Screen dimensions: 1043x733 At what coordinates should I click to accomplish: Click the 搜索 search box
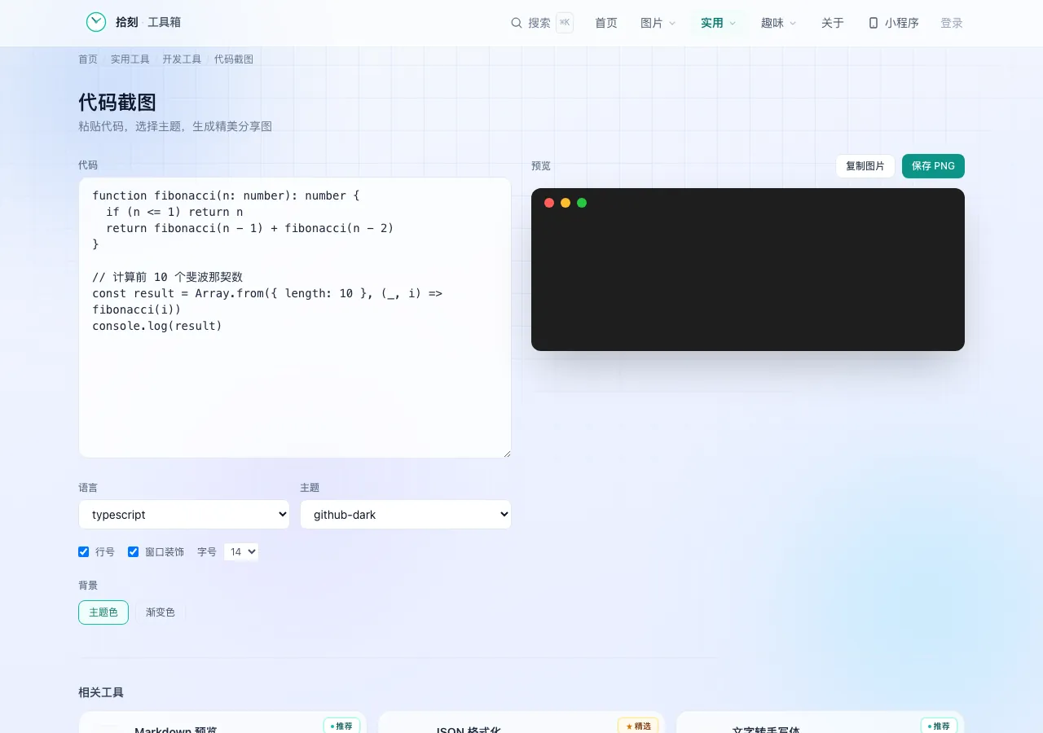click(x=542, y=23)
